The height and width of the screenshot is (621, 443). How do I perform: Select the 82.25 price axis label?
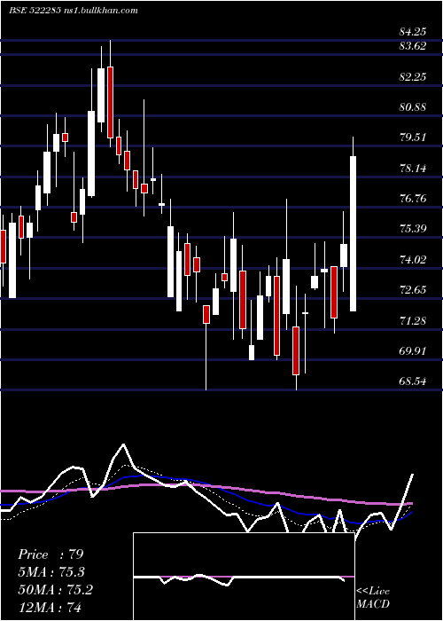[x=413, y=76]
